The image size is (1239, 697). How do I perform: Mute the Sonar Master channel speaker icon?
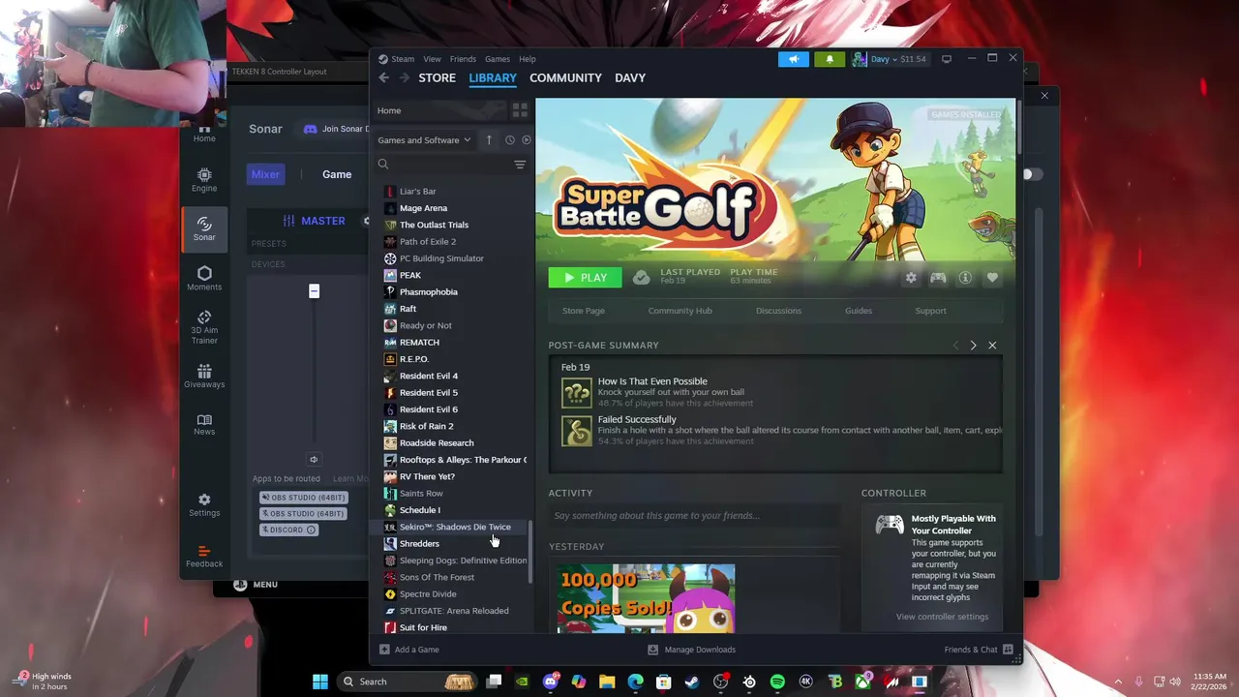pos(314,460)
